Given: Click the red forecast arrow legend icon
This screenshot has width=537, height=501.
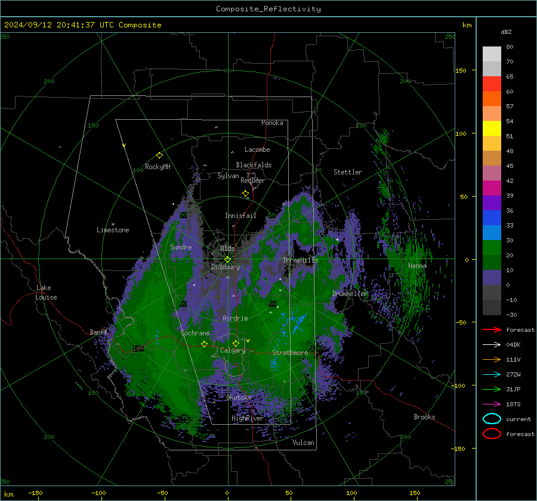Looking at the screenshot, I should point(492,329).
